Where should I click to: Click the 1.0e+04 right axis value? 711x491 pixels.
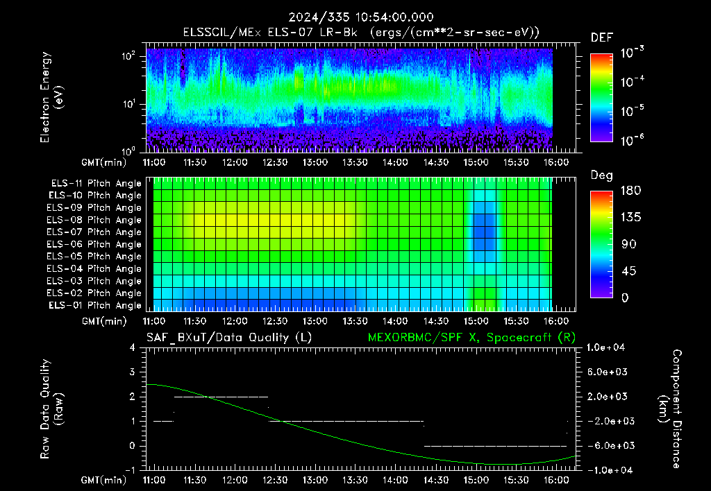click(605, 348)
